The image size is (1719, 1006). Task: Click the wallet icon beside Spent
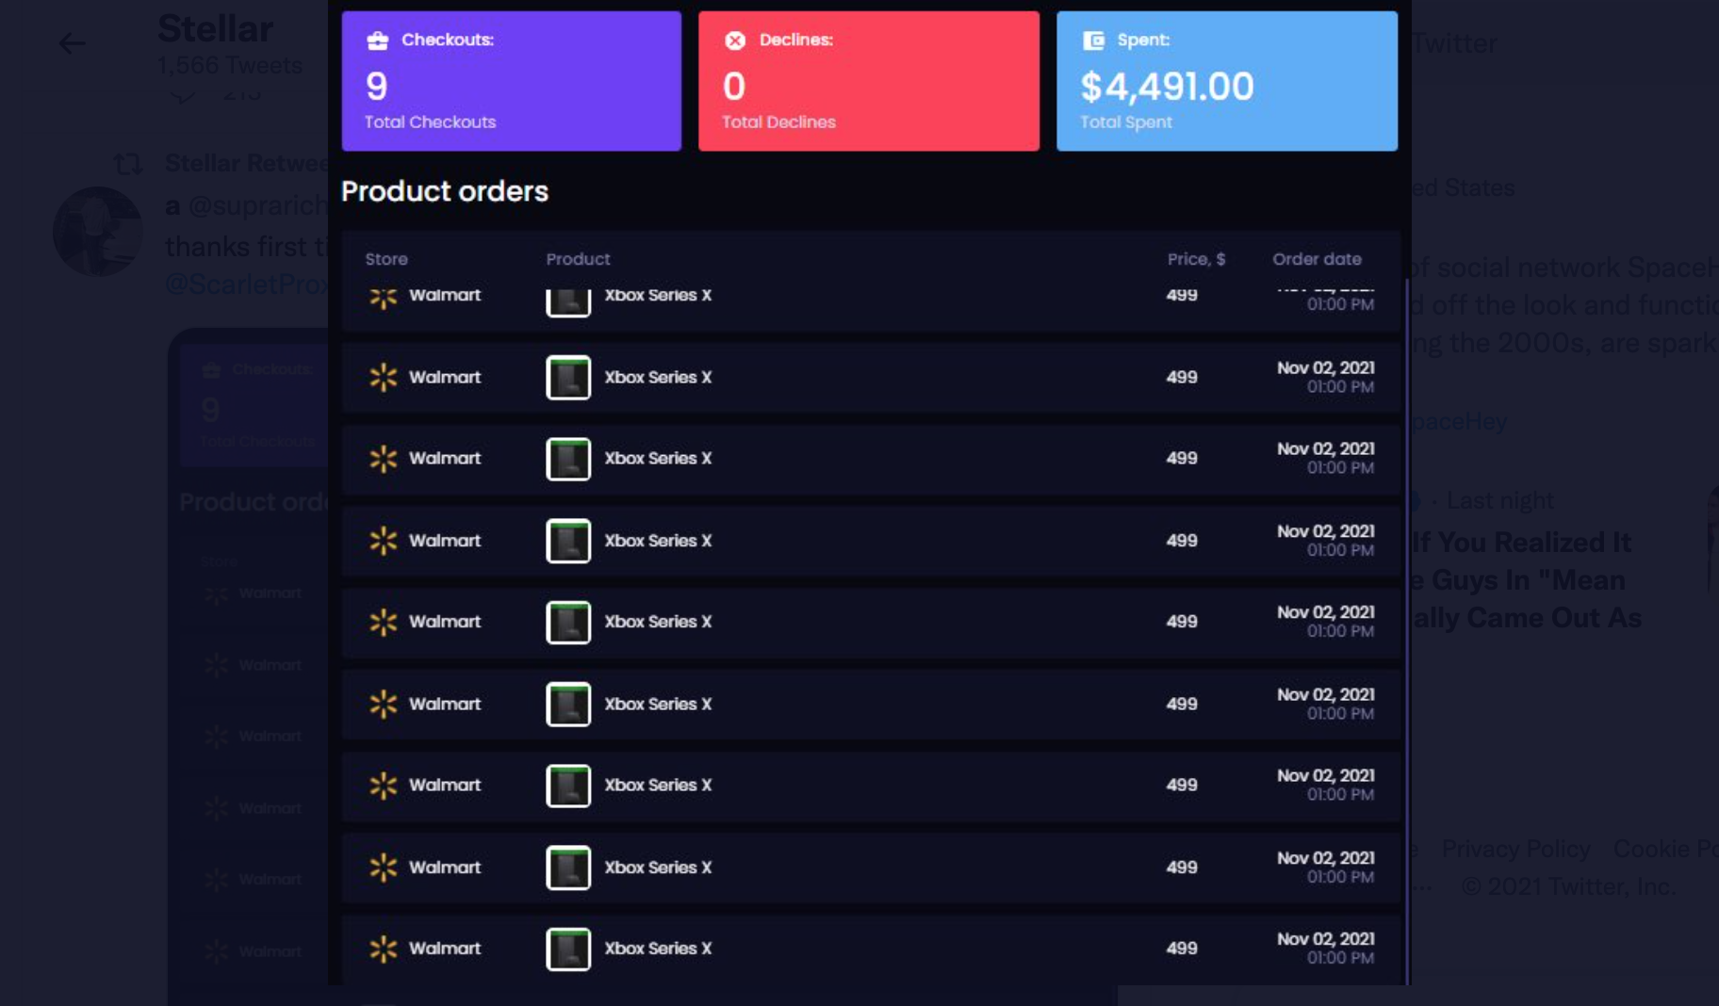tap(1093, 41)
